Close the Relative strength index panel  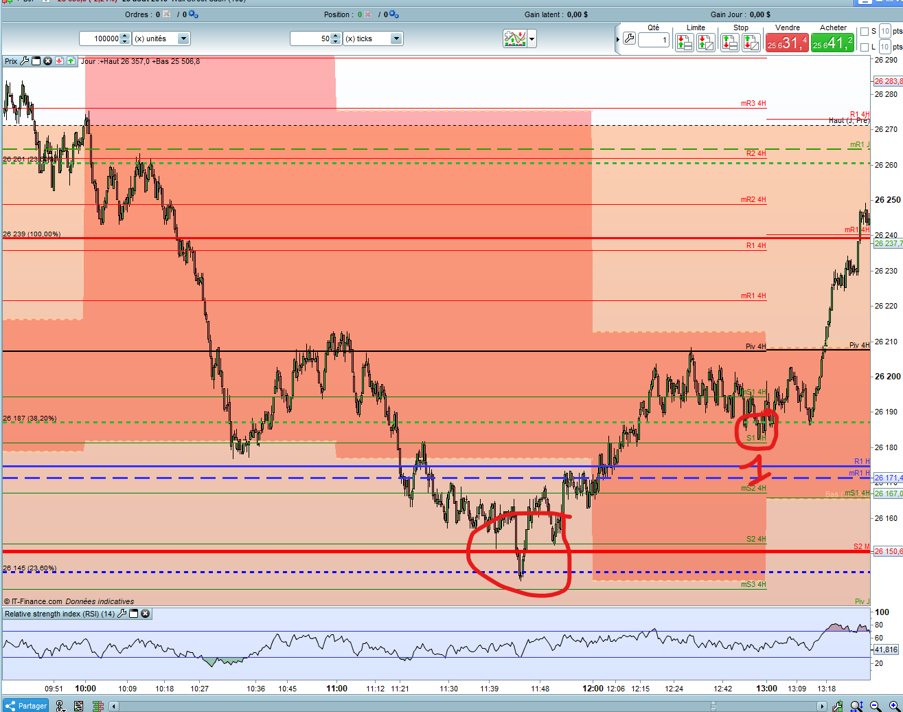click(146, 614)
